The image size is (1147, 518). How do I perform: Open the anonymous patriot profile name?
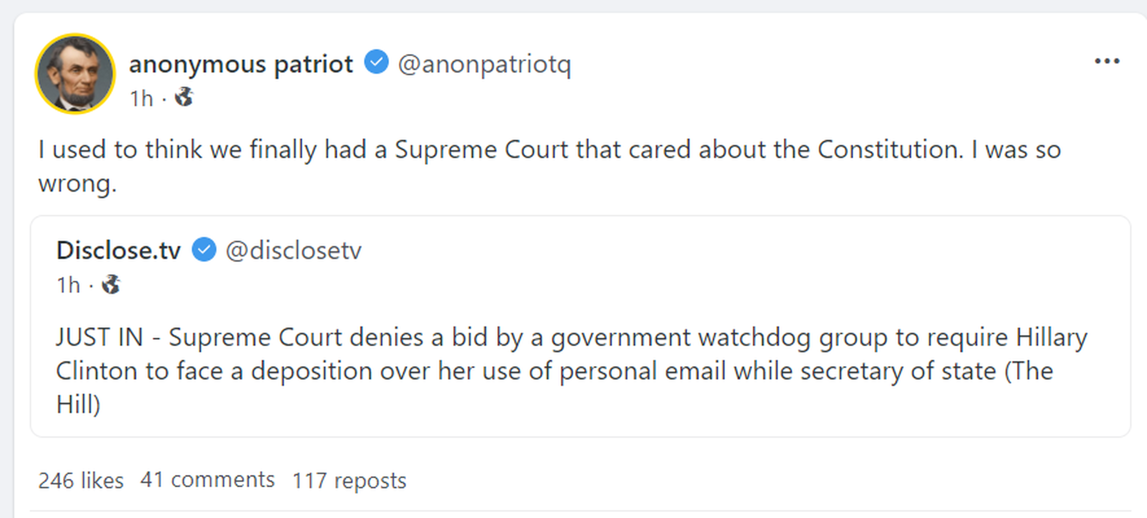pyautogui.click(x=241, y=64)
